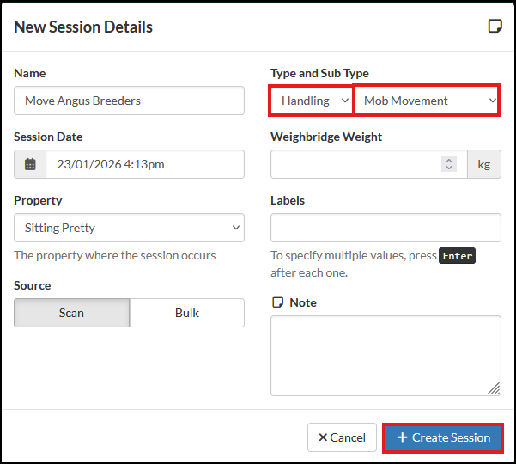
Task: Click the note icon next to Note label
Action: pos(277,302)
